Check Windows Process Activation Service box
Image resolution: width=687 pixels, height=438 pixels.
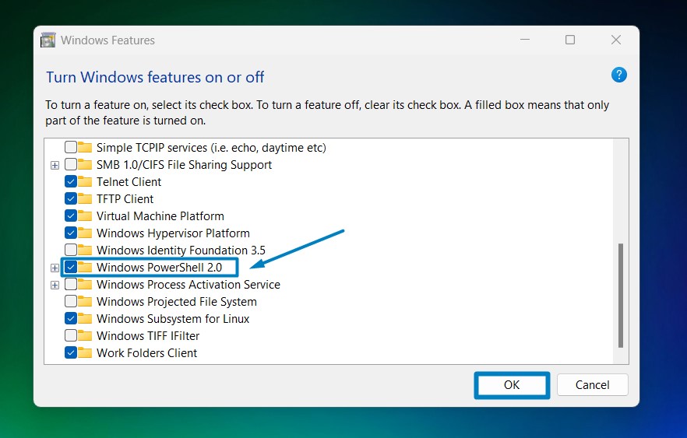point(71,284)
